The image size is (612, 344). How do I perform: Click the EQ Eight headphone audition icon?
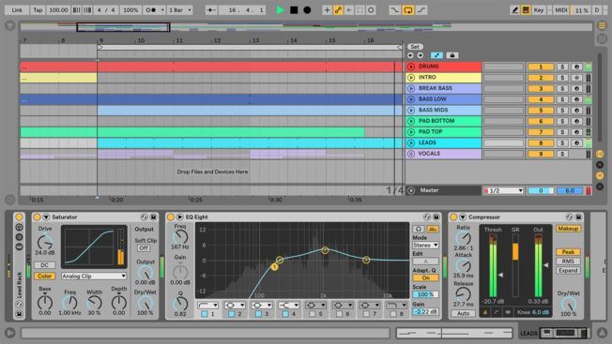(419, 229)
